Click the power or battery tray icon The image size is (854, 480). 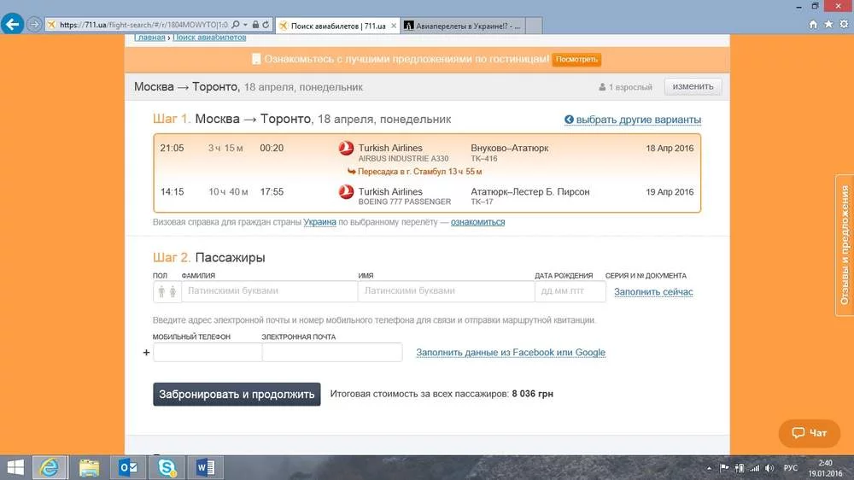point(739,468)
